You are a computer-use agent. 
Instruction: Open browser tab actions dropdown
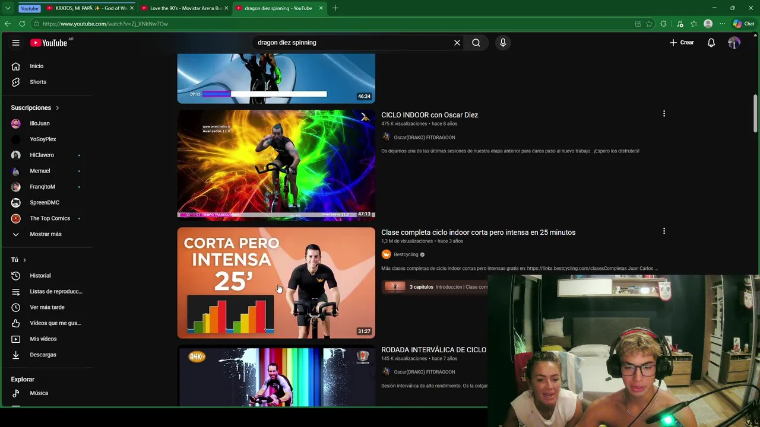point(8,8)
